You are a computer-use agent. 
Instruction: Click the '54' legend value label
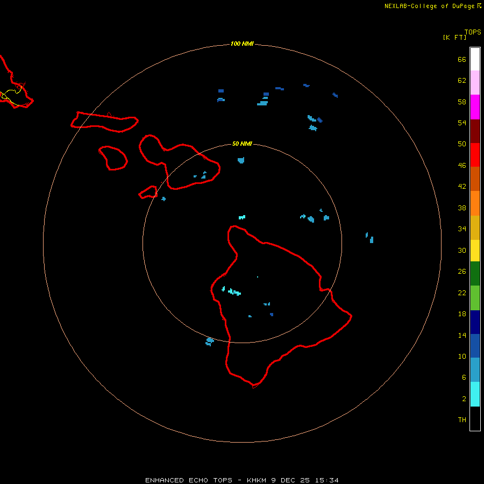coord(462,123)
